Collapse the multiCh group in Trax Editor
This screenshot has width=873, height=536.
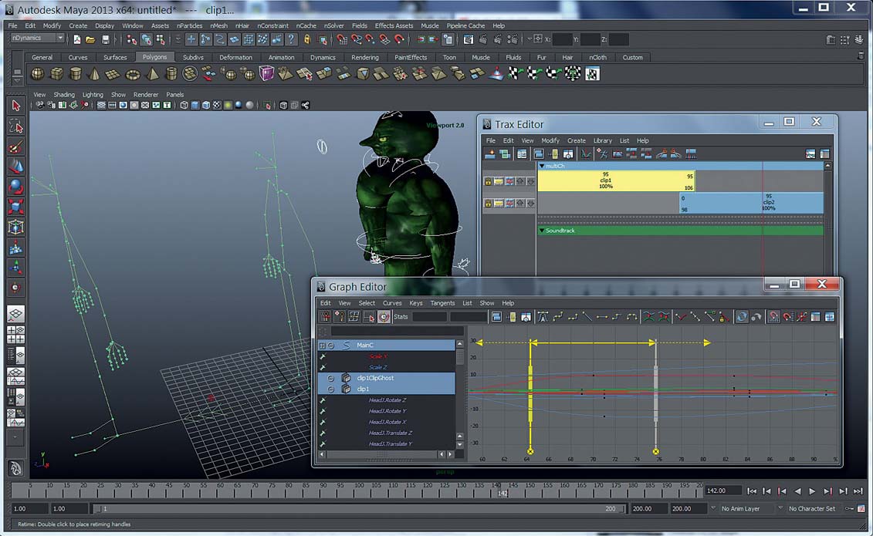click(x=542, y=166)
